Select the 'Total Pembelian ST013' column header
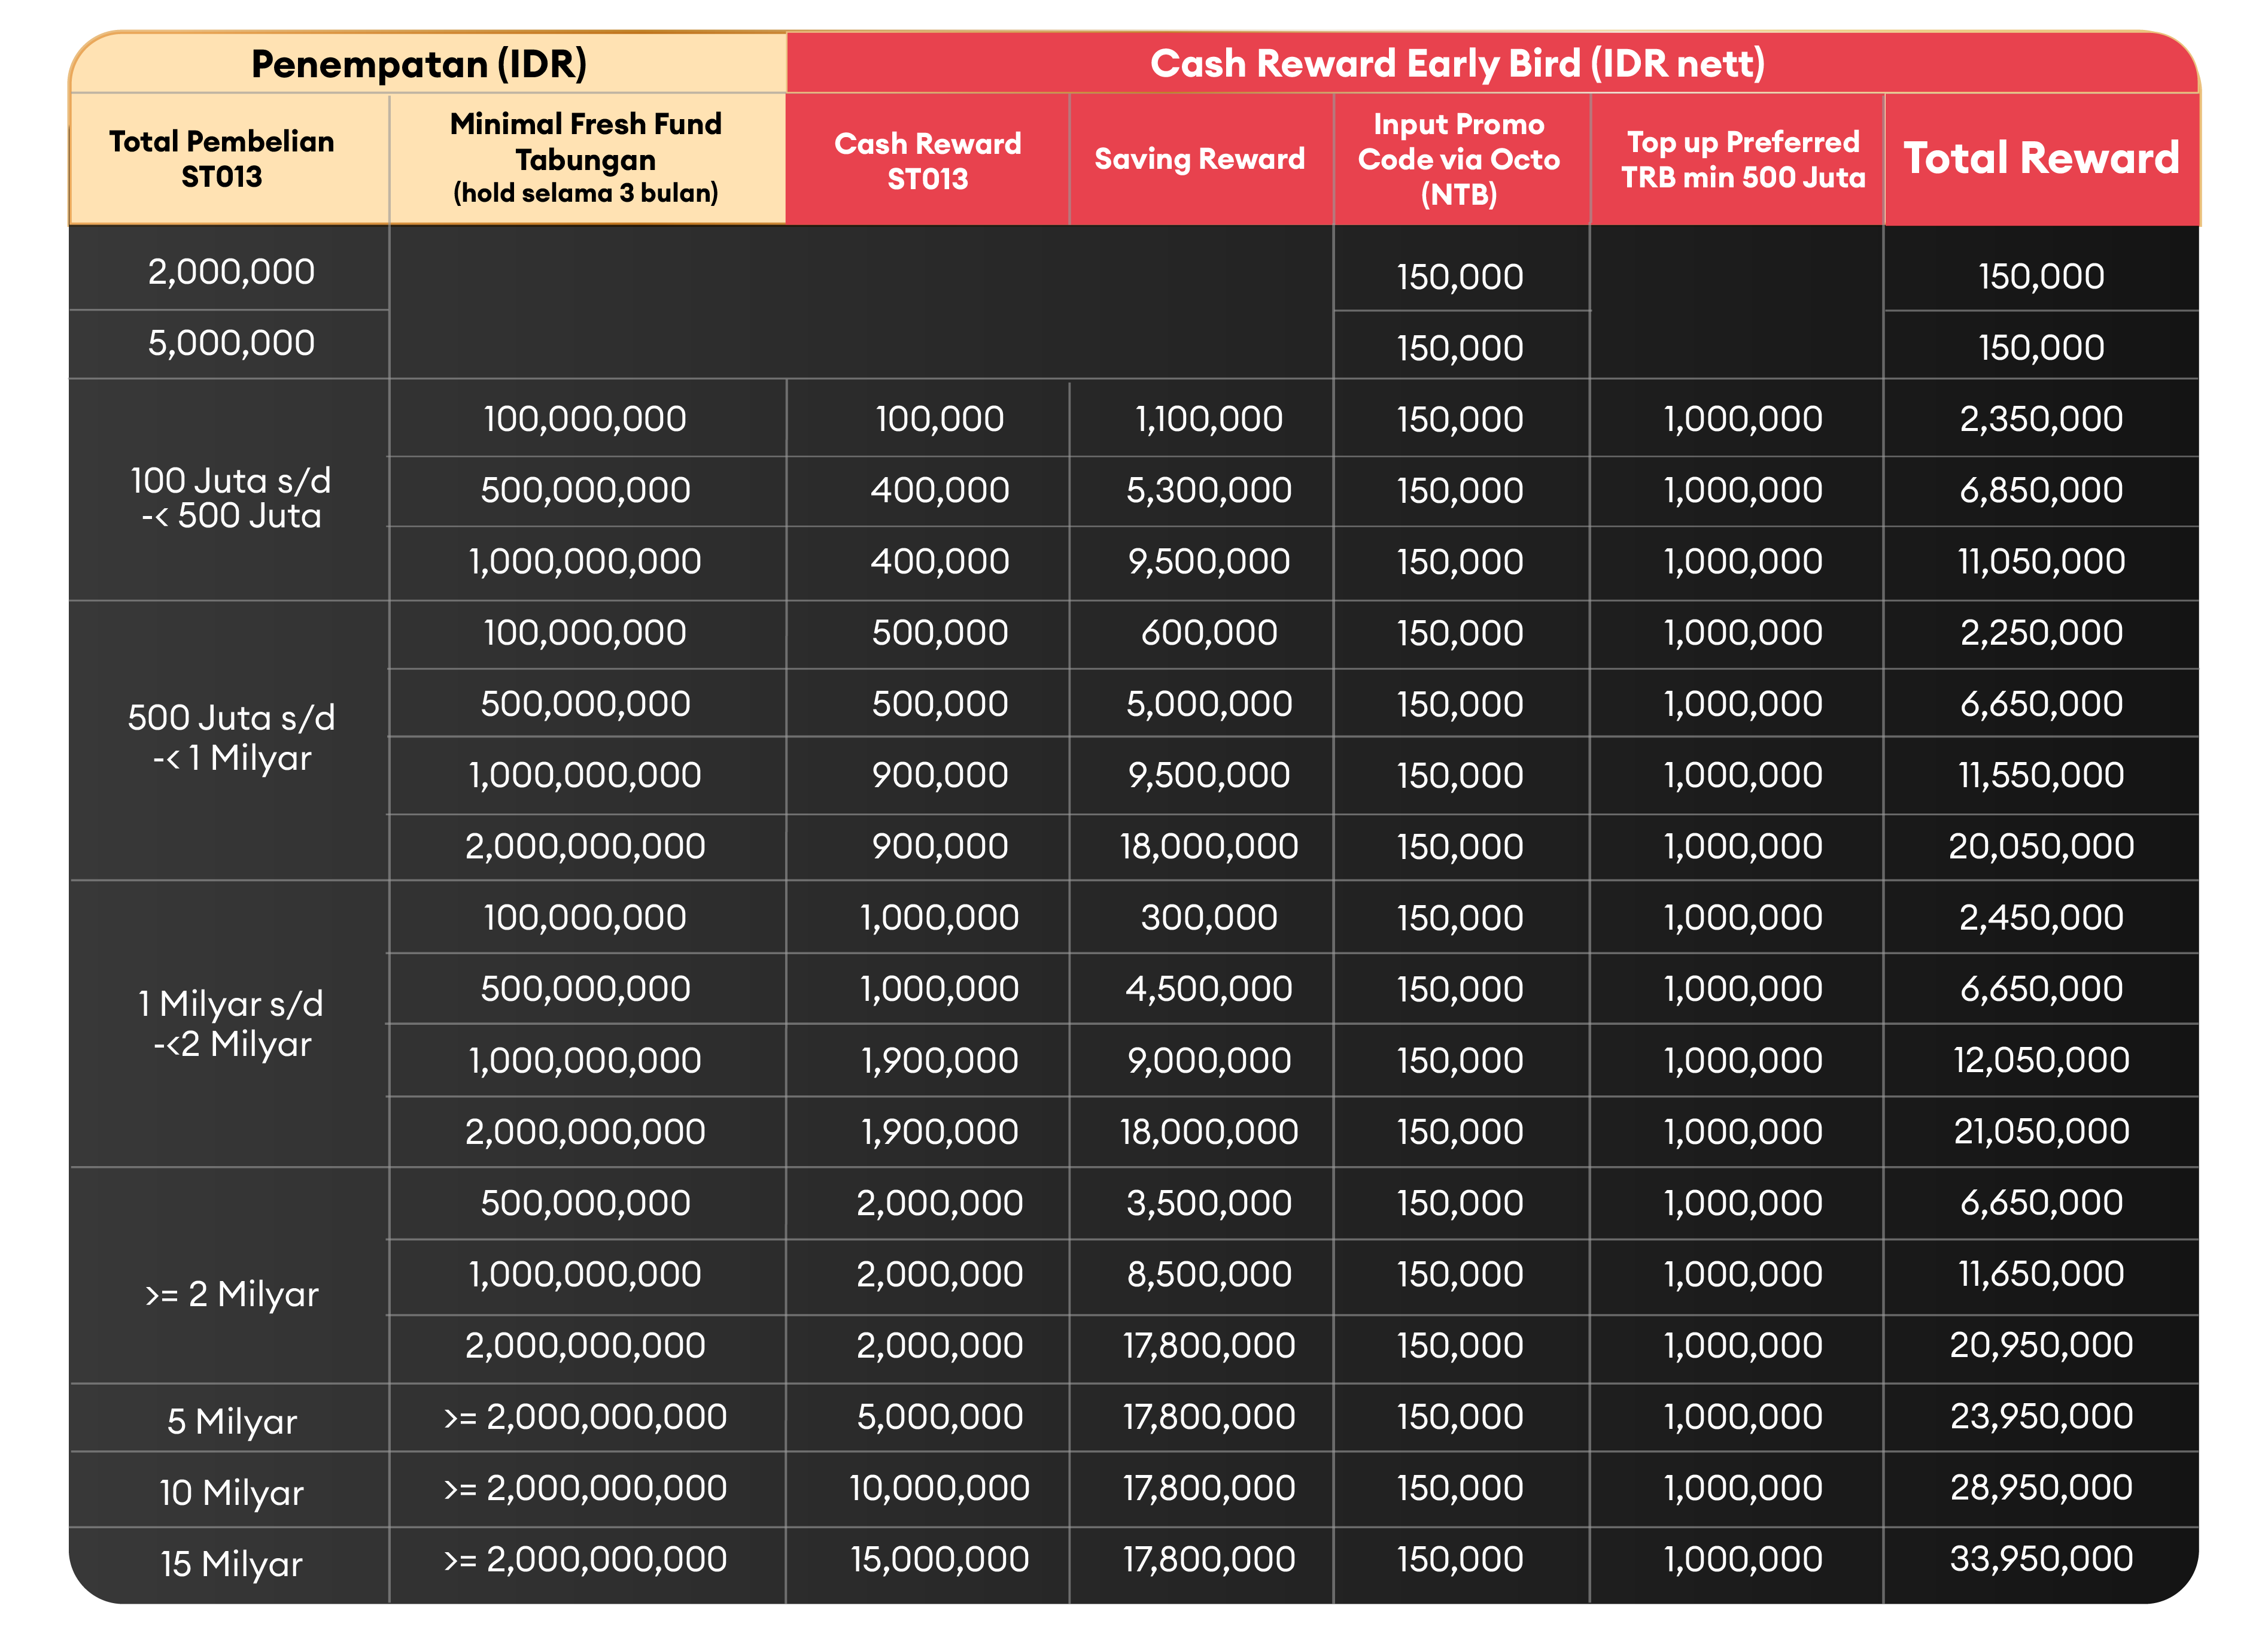The width and height of the screenshot is (2268, 1636). [x=222, y=158]
